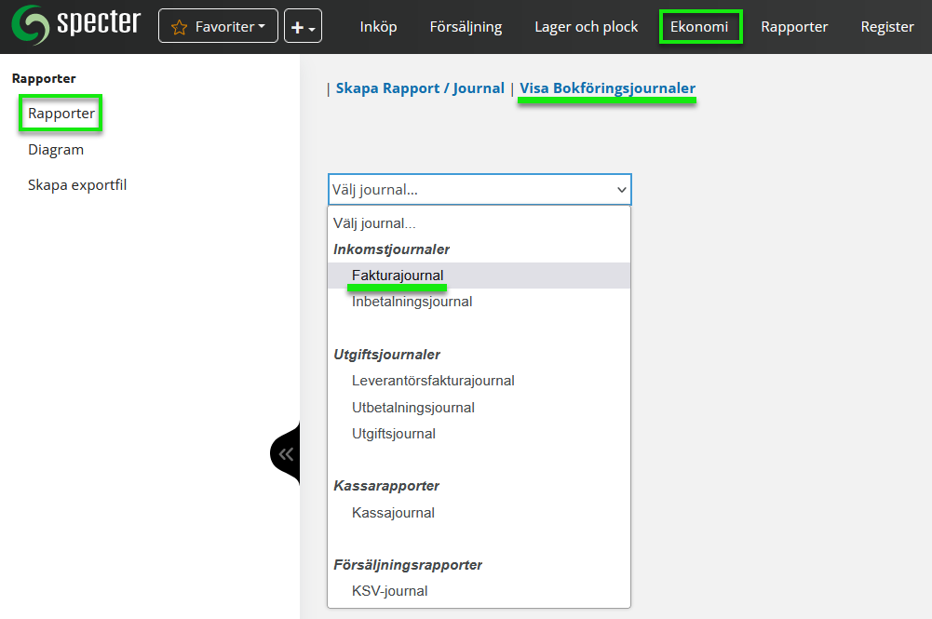The width and height of the screenshot is (932, 619).
Task: Open the Inköp menu
Action: click(x=378, y=27)
